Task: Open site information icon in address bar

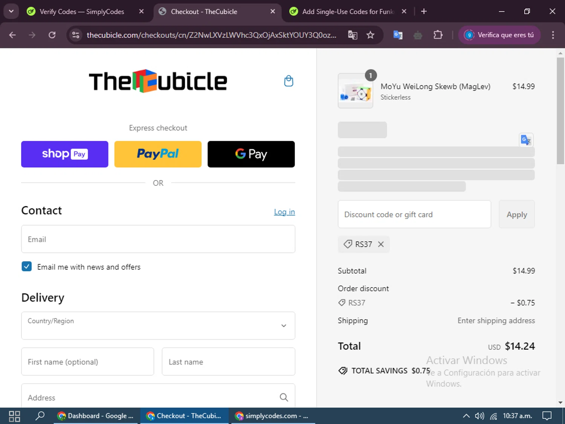Action: 76,35
